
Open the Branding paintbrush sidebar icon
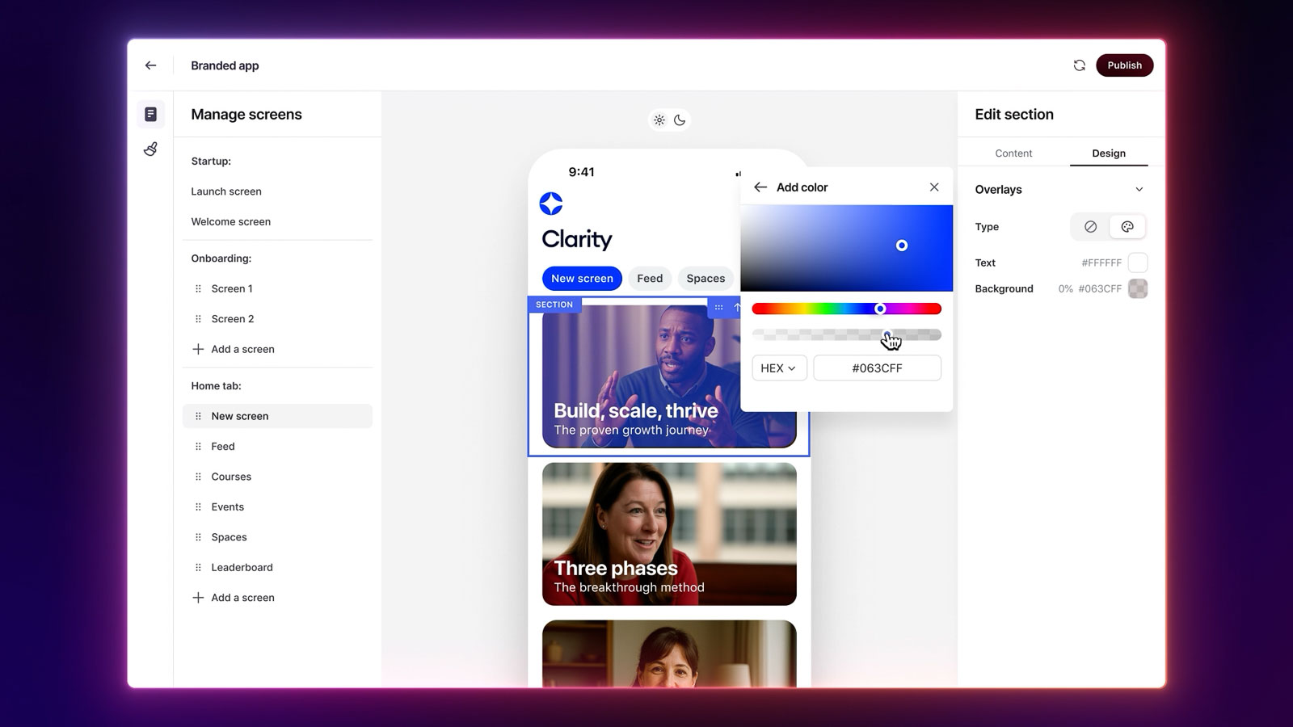pos(150,149)
